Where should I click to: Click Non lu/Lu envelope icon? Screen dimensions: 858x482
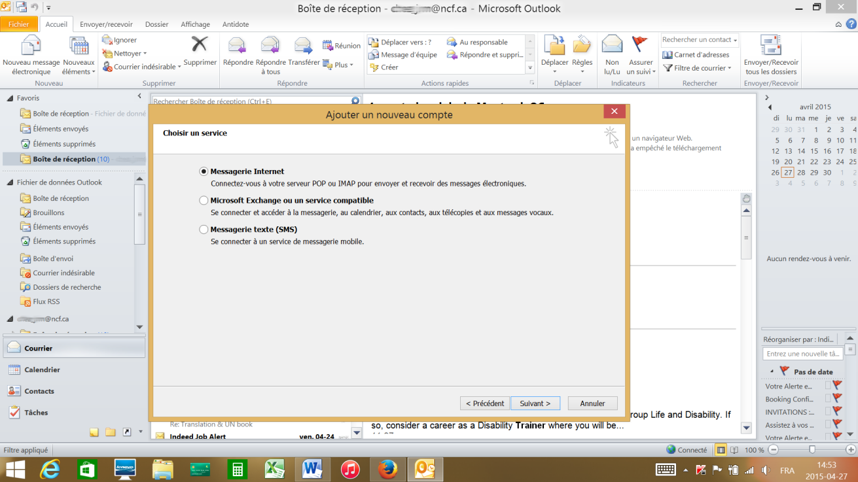pyautogui.click(x=612, y=45)
